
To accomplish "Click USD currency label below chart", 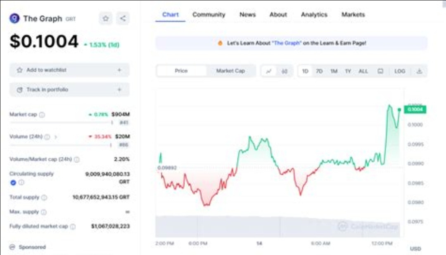I will point(415,249).
